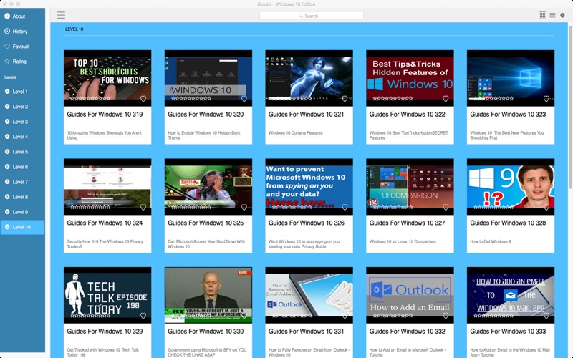Image resolution: width=573 pixels, height=358 pixels.
Task: Favorite Guides For Windows 10 327 heart
Action: [446, 207]
